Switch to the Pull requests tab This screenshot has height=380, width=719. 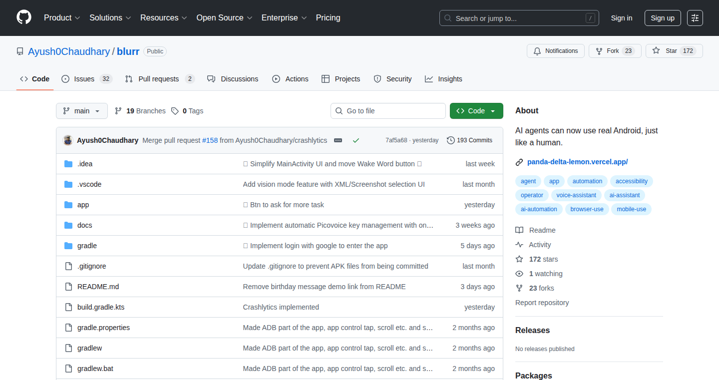(x=160, y=79)
